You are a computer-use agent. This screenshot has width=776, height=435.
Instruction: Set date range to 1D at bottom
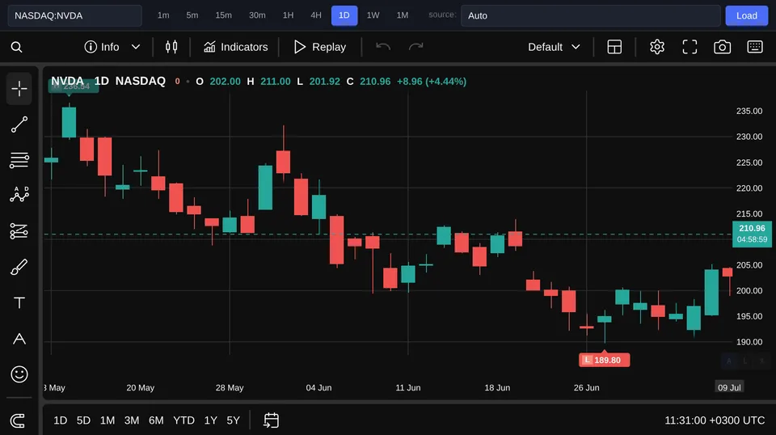click(61, 420)
